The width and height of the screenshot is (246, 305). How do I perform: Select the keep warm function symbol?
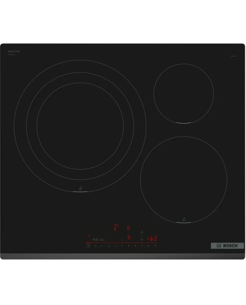pyautogui.click(x=102, y=240)
